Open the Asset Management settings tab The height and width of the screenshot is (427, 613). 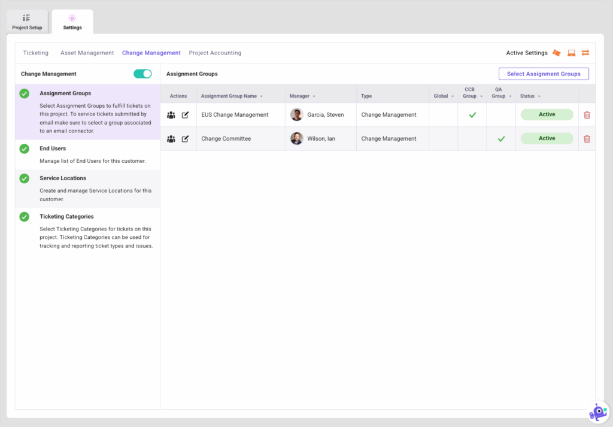pos(87,53)
